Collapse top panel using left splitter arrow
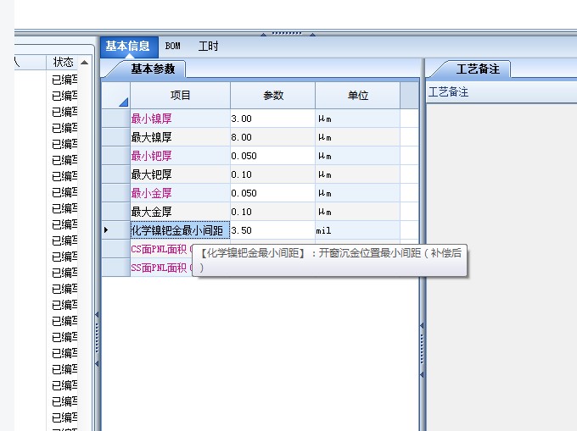 pos(263,34)
